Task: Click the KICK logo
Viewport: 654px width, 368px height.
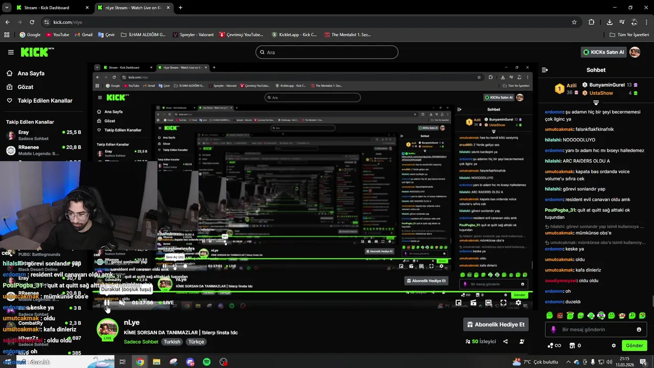Action: (37, 52)
